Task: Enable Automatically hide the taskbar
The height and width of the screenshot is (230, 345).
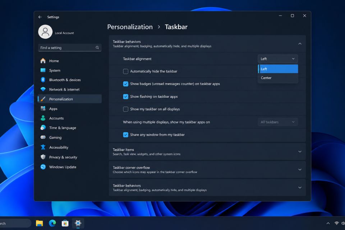Action: 126,71
